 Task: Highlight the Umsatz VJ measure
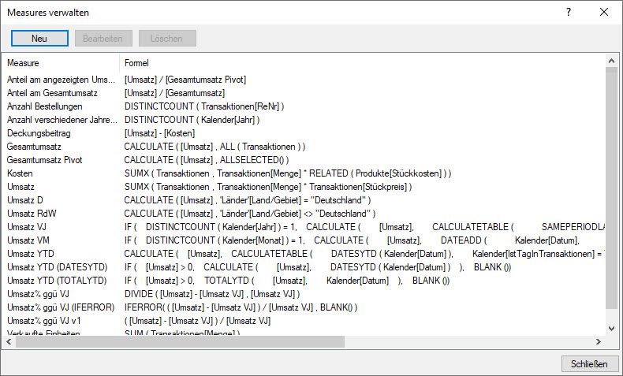(28, 227)
